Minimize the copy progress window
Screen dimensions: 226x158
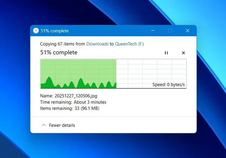pyautogui.click(x=153, y=30)
